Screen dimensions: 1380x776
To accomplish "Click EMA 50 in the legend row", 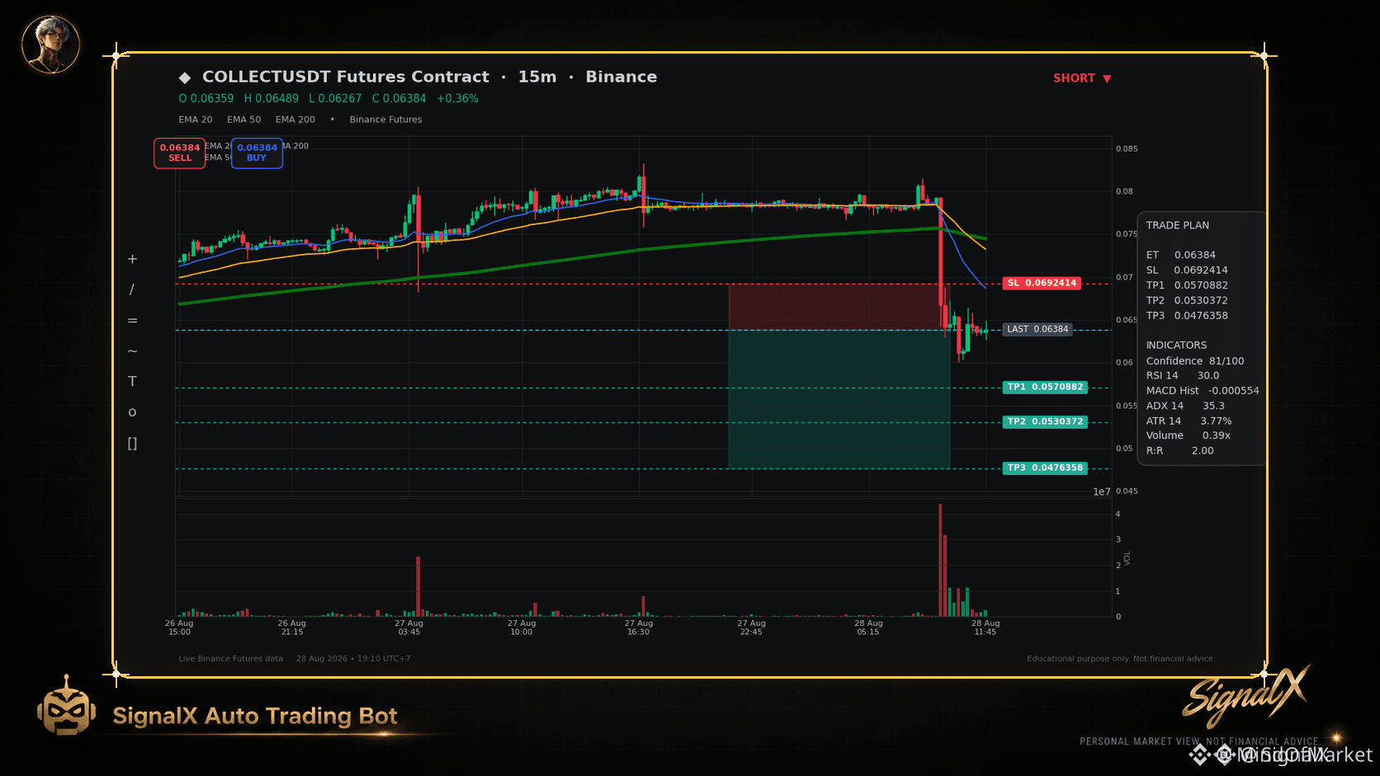I will tap(244, 120).
